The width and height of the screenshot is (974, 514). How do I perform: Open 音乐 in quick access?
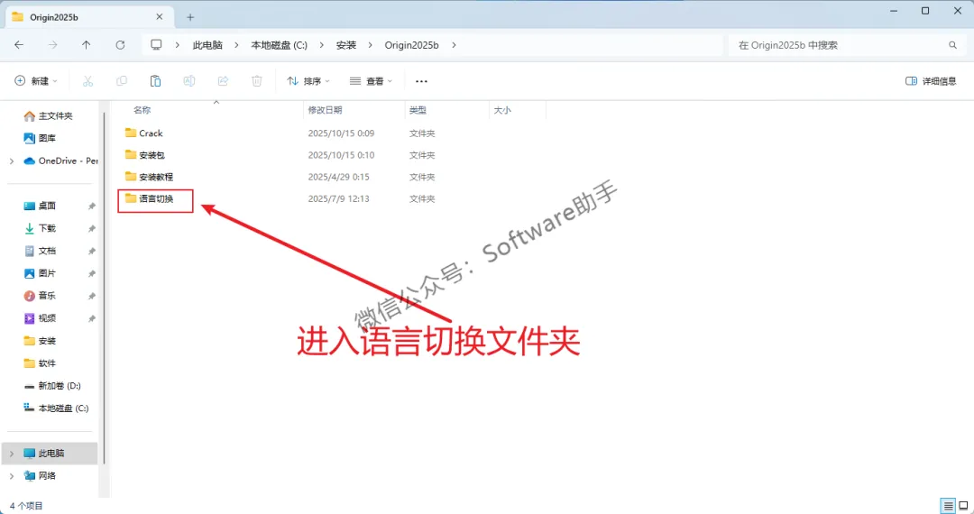(x=41, y=296)
